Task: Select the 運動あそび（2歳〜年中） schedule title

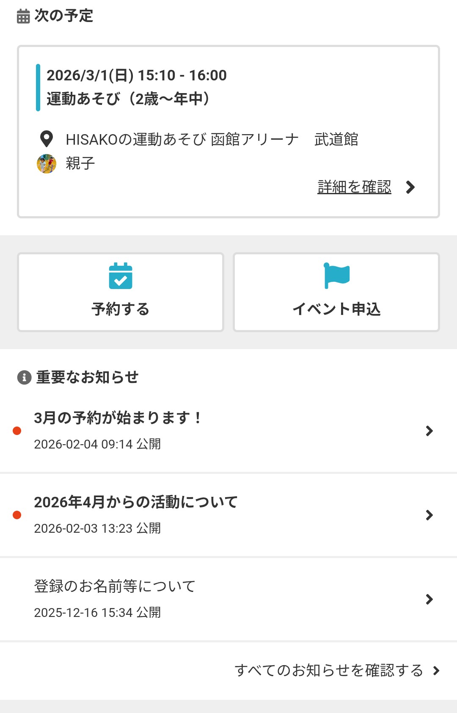Action: pyautogui.click(x=128, y=99)
